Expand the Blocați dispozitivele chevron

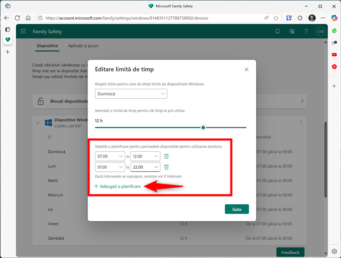(x=302, y=101)
